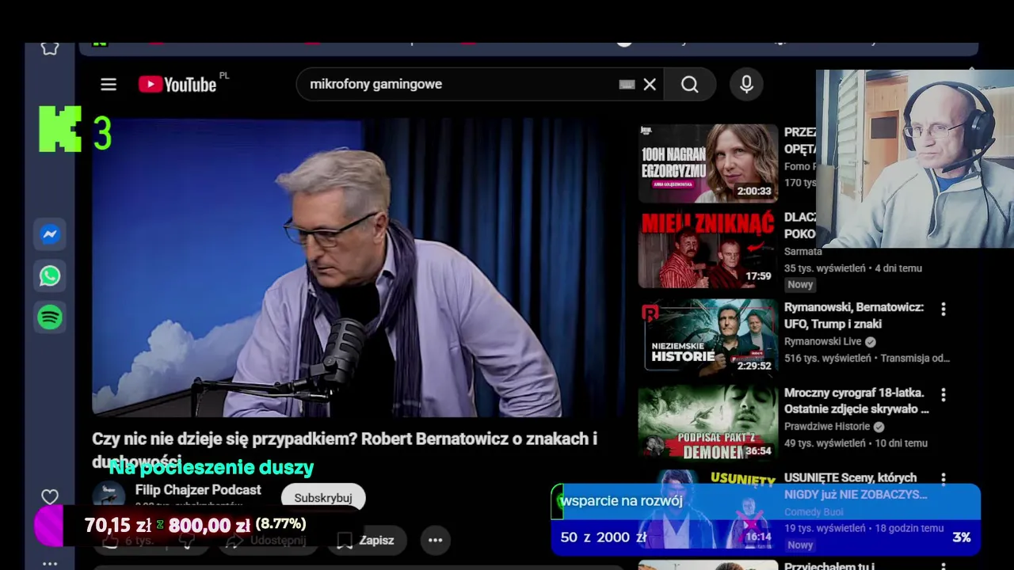
Task: Open Messenger in the browser sidebar
Action: coord(50,234)
